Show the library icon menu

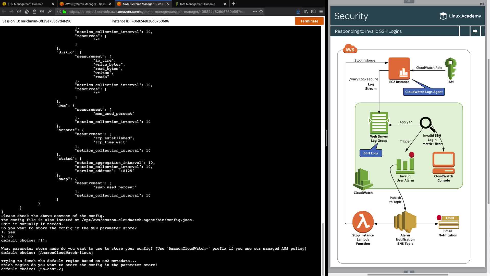(306, 11)
